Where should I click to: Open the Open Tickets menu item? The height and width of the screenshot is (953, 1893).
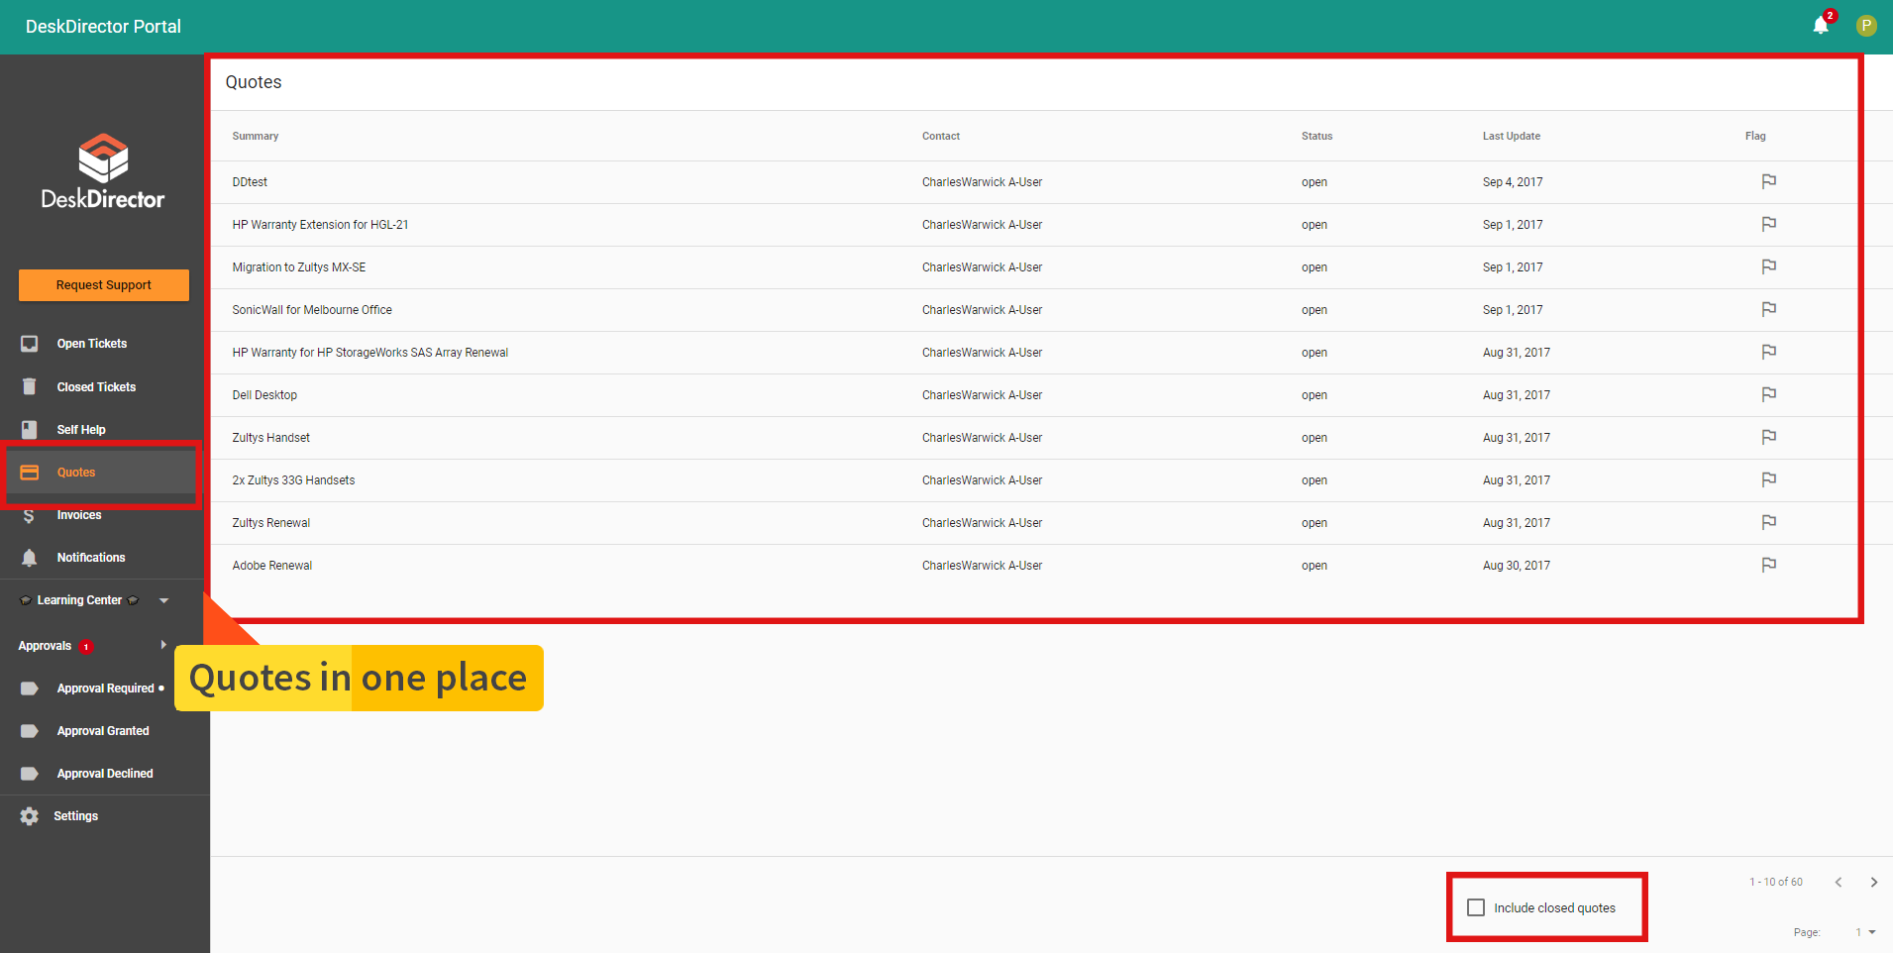pyautogui.click(x=105, y=344)
